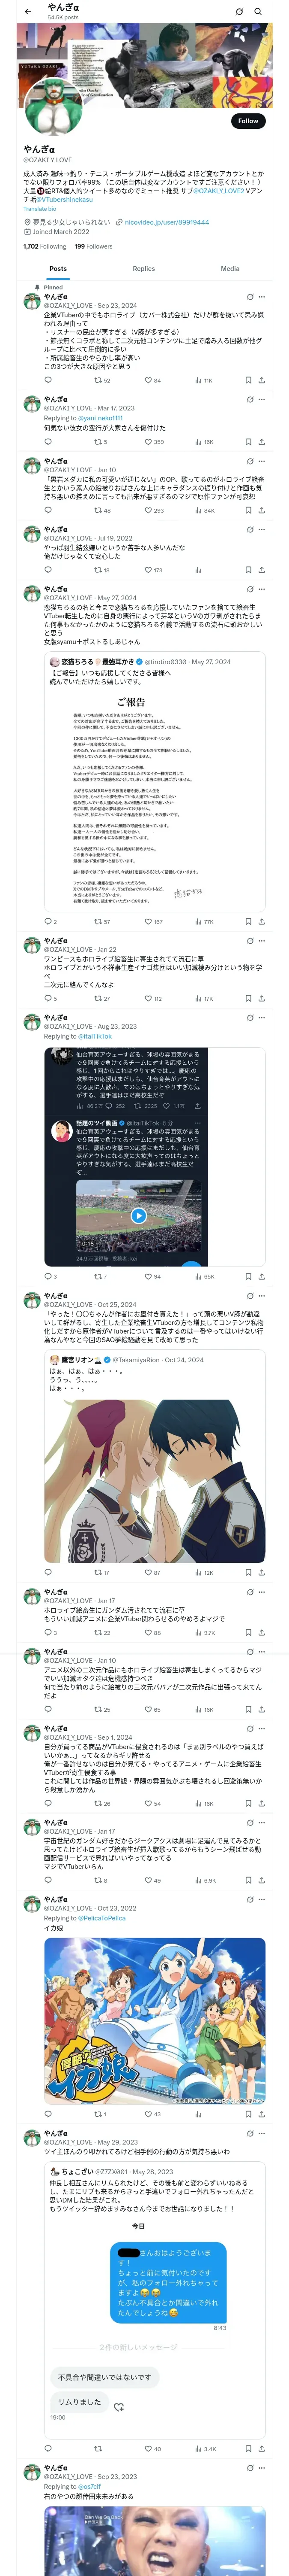Viewport: 289px width, 2576px height.
Task: Open the search icon in header
Action: [259, 11]
